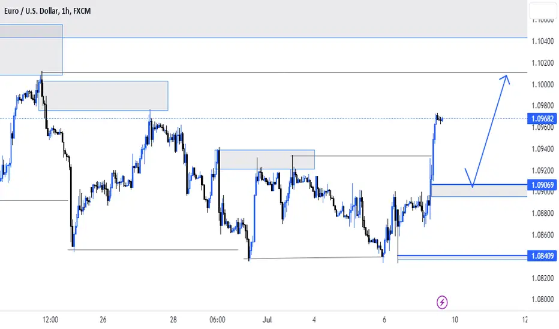Click the 1.10400 price scale label

pyautogui.click(x=543, y=41)
